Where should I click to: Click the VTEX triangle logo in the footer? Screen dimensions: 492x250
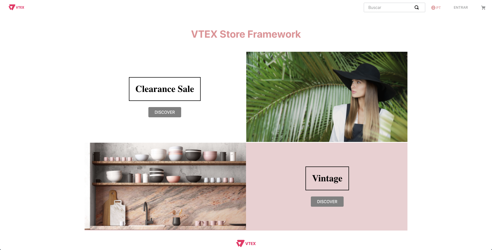click(240, 243)
